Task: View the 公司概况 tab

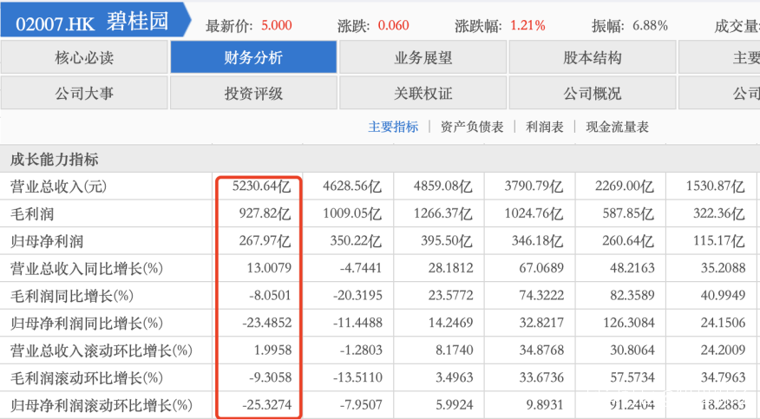Action: (593, 93)
